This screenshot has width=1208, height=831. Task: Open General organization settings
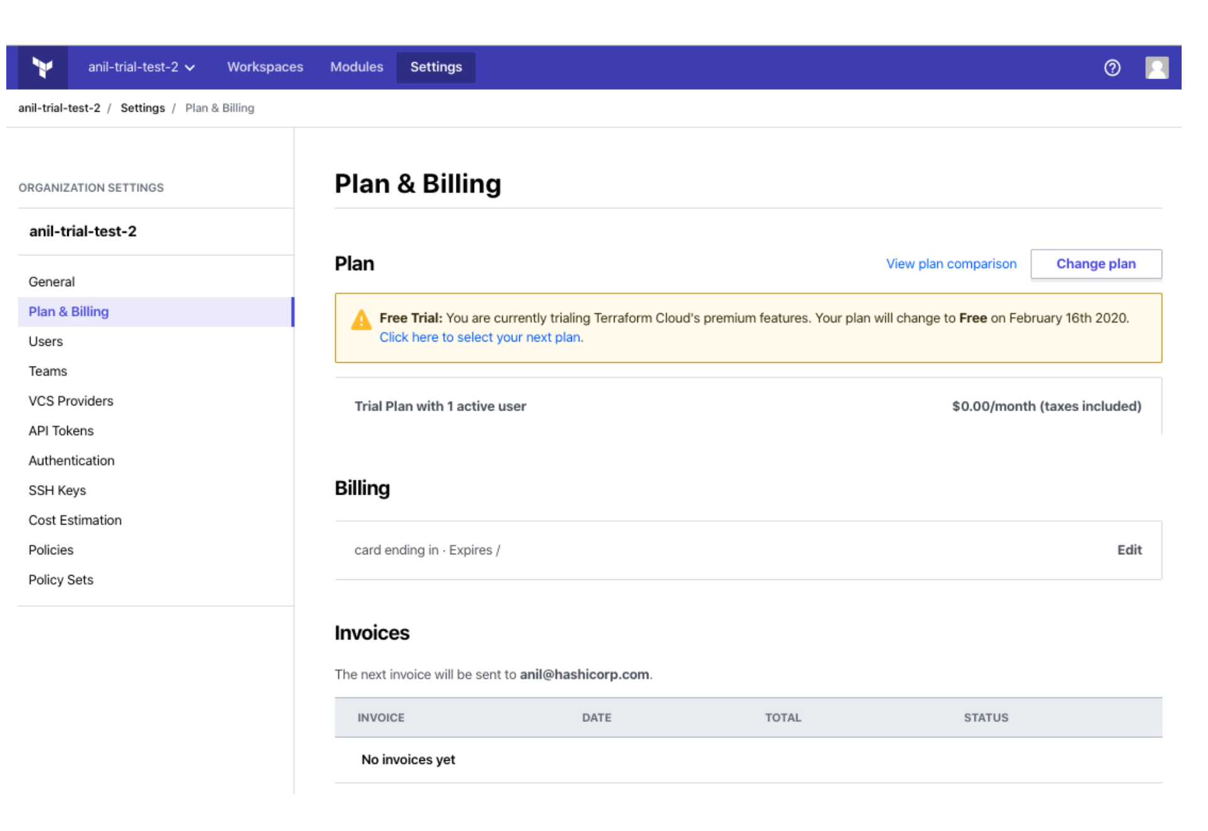pos(51,282)
